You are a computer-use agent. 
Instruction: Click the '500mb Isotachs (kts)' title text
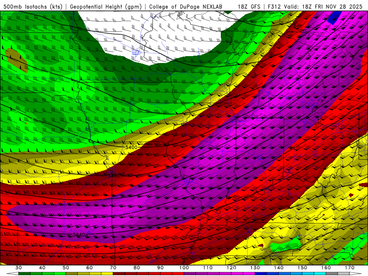point(33,6)
